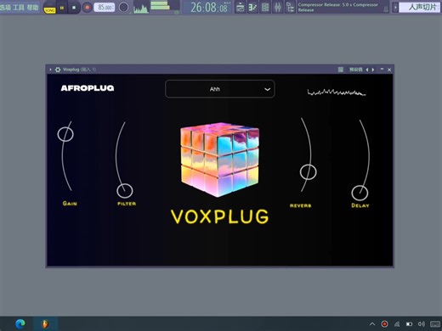Select previous preset with left arrow
This screenshot has height=331, width=442.
tap(367, 70)
